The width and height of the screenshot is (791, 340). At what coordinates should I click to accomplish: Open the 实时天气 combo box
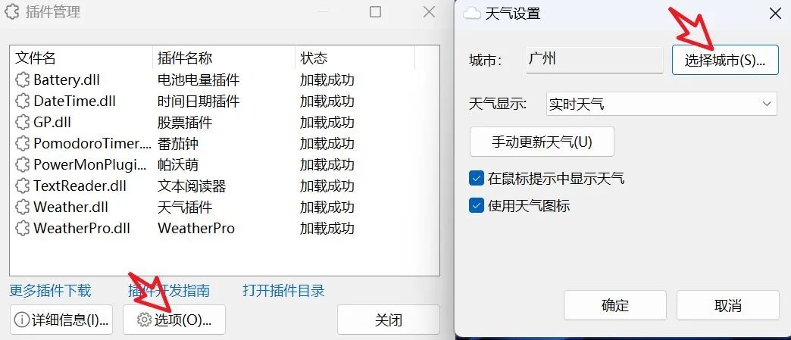pyautogui.click(x=661, y=104)
